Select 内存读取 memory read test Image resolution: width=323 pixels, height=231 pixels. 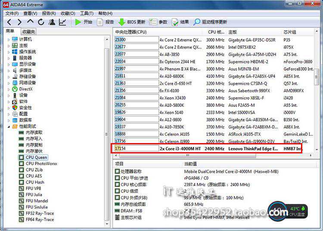click(34, 133)
